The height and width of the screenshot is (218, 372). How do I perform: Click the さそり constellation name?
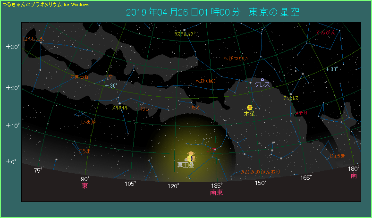click(x=300, y=114)
